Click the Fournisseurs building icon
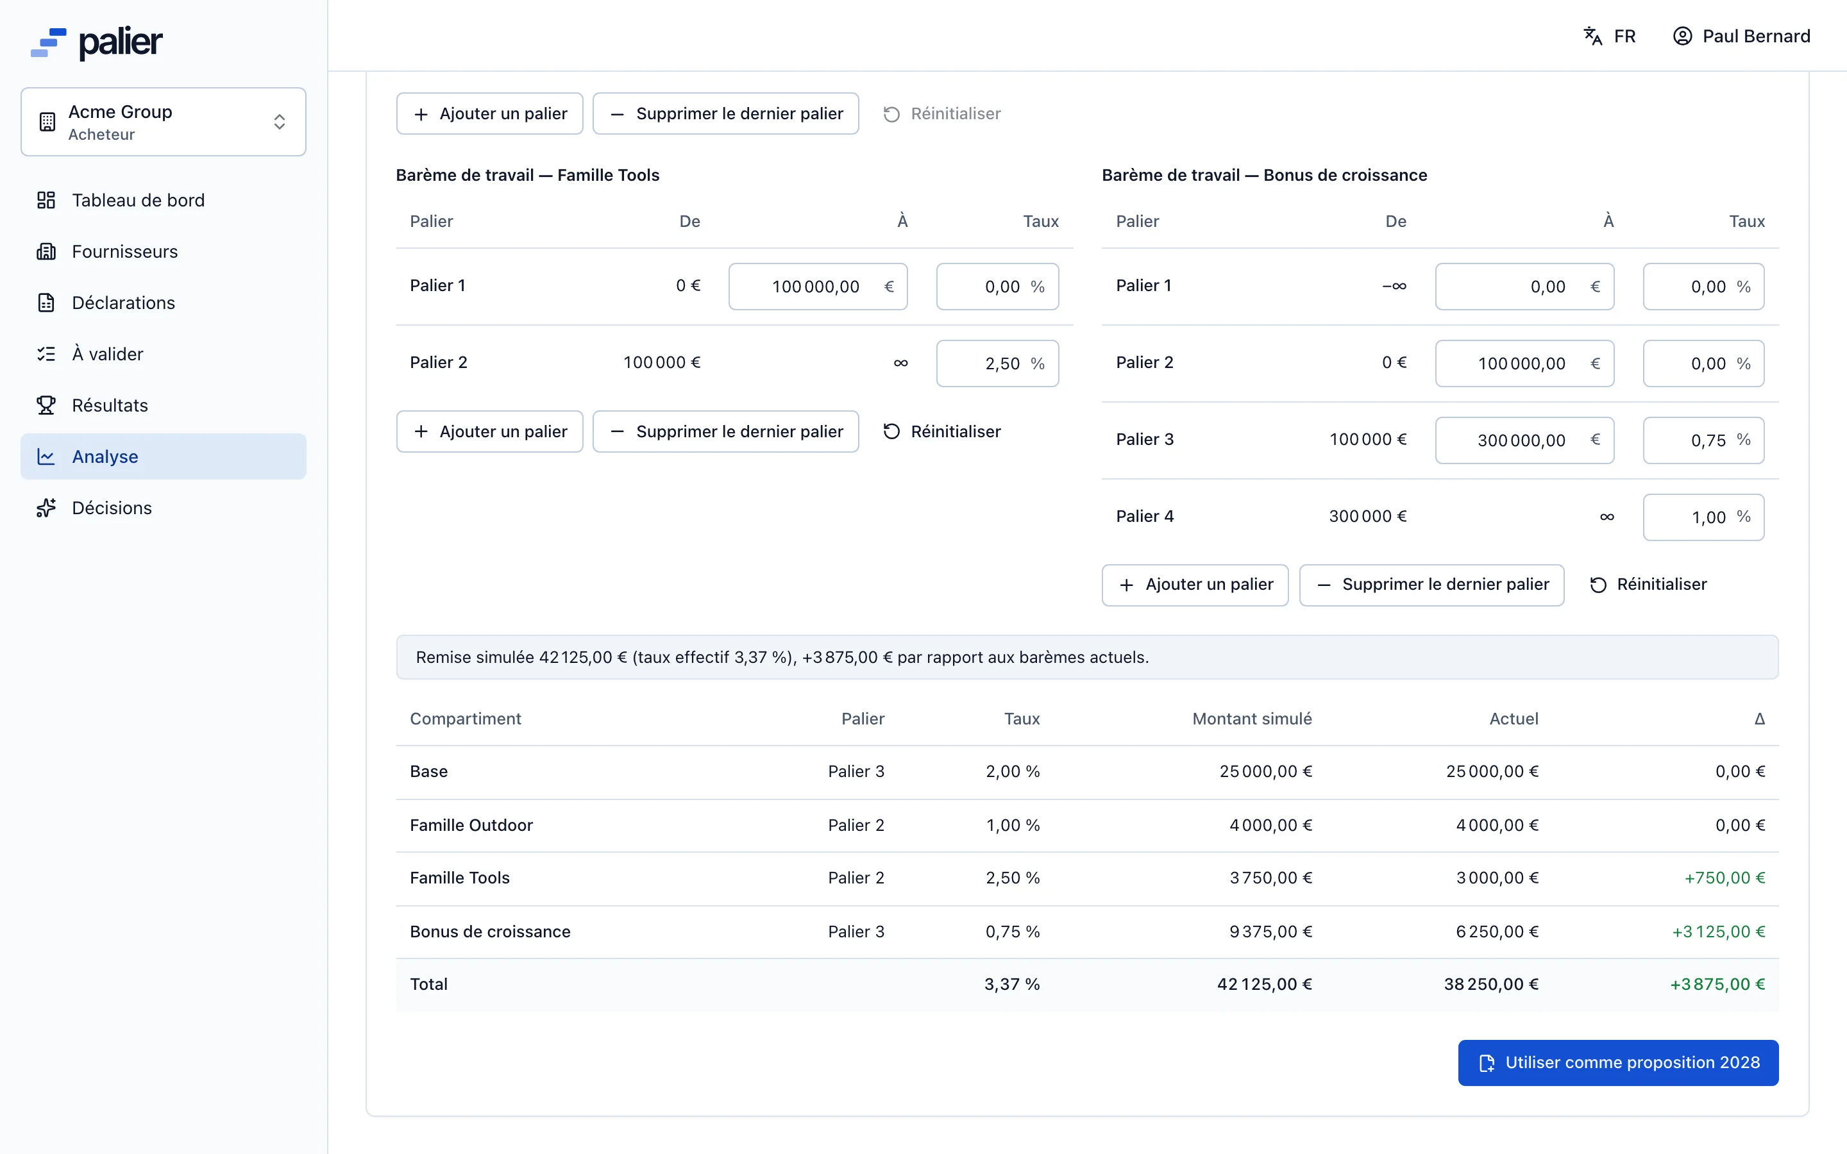 [46, 251]
